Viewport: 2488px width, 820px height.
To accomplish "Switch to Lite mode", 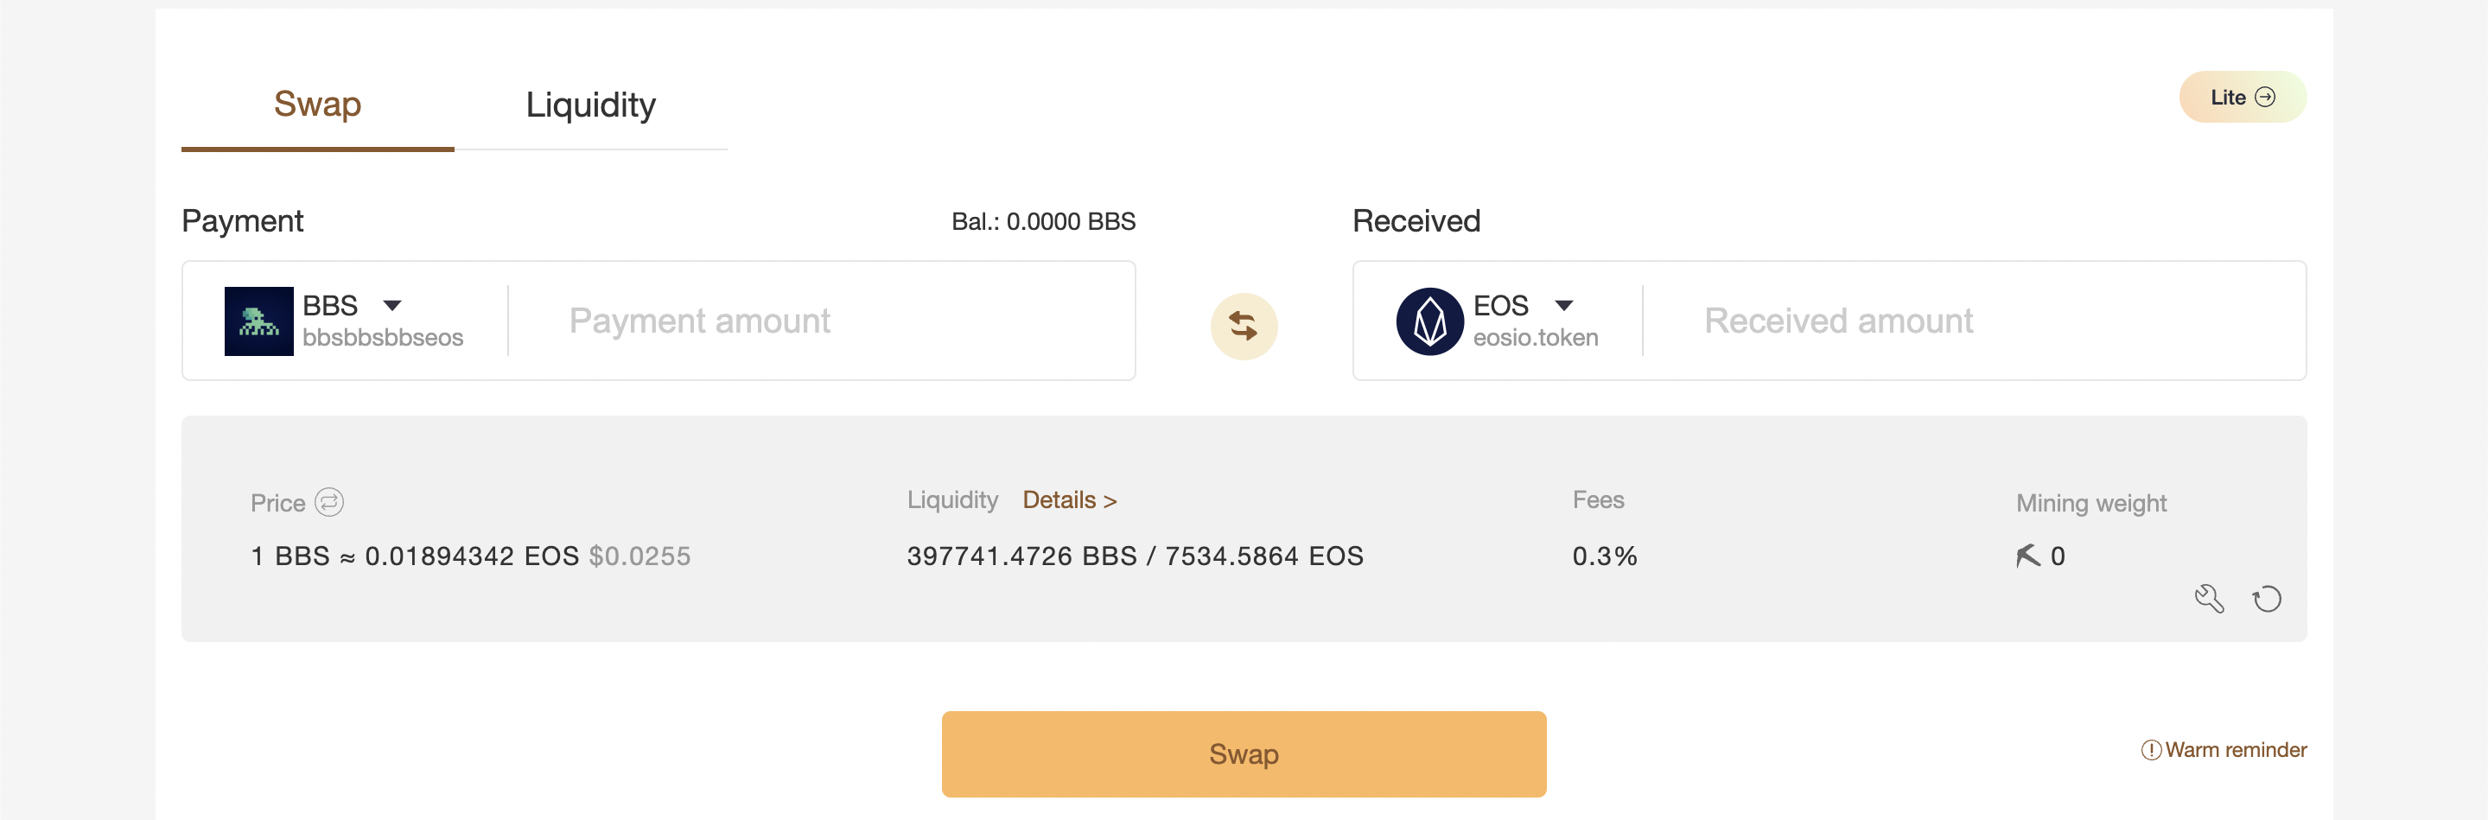I will [2243, 98].
